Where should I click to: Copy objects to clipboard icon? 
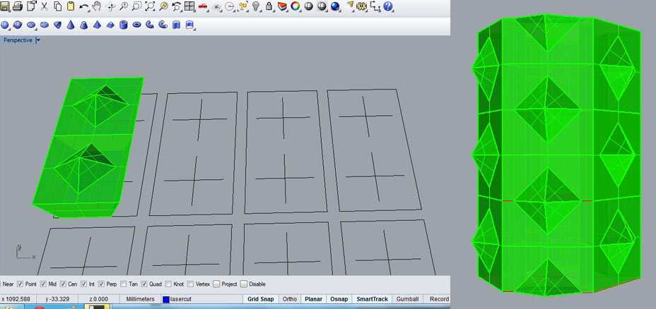tap(58, 6)
